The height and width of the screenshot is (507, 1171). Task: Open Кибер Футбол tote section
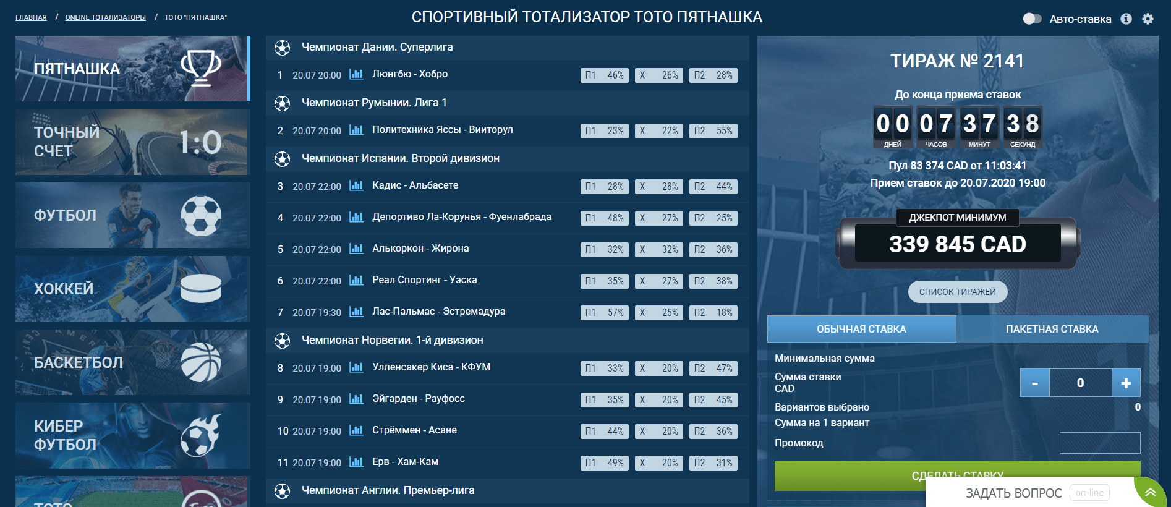133,436
